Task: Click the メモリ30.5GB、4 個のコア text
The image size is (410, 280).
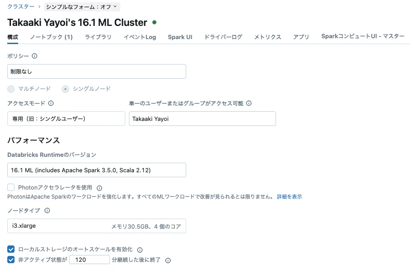Action: [146, 227]
